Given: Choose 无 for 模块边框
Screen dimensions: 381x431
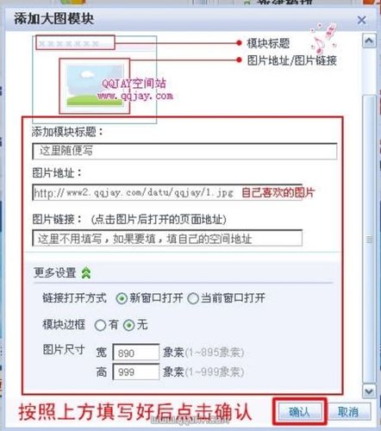Looking at the screenshot, I should [128, 325].
